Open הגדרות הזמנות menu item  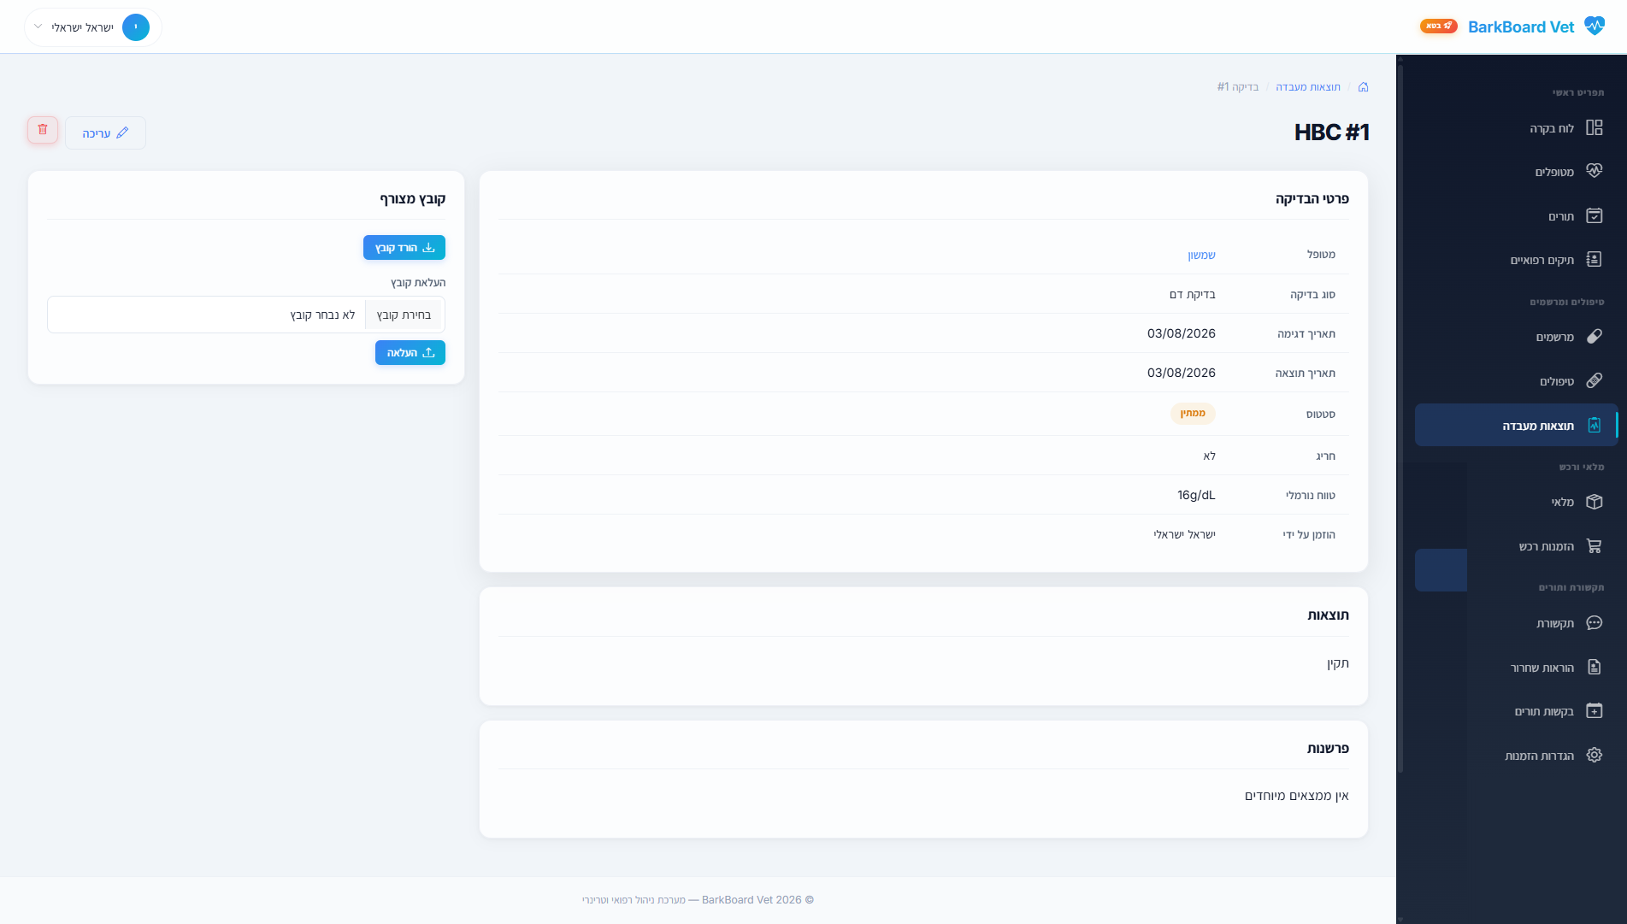coord(1517,756)
